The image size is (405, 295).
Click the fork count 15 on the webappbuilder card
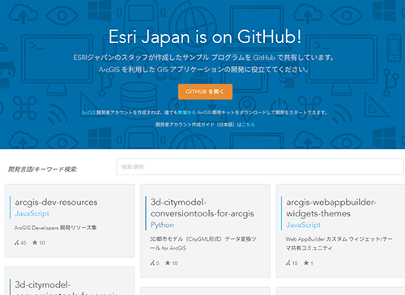click(295, 263)
